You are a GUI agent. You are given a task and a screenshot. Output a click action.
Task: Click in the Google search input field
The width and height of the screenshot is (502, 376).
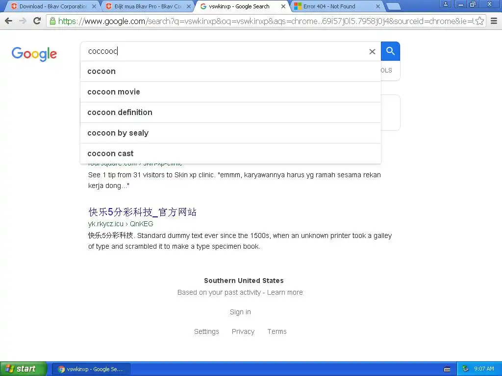click(x=224, y=51)
